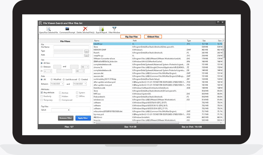
Task: Open the KB unit dropdown in Between row
Action: pos(85,67)
